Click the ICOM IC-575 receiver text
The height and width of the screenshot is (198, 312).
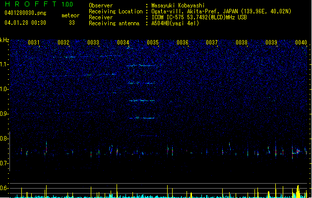(x=199, y=17)
